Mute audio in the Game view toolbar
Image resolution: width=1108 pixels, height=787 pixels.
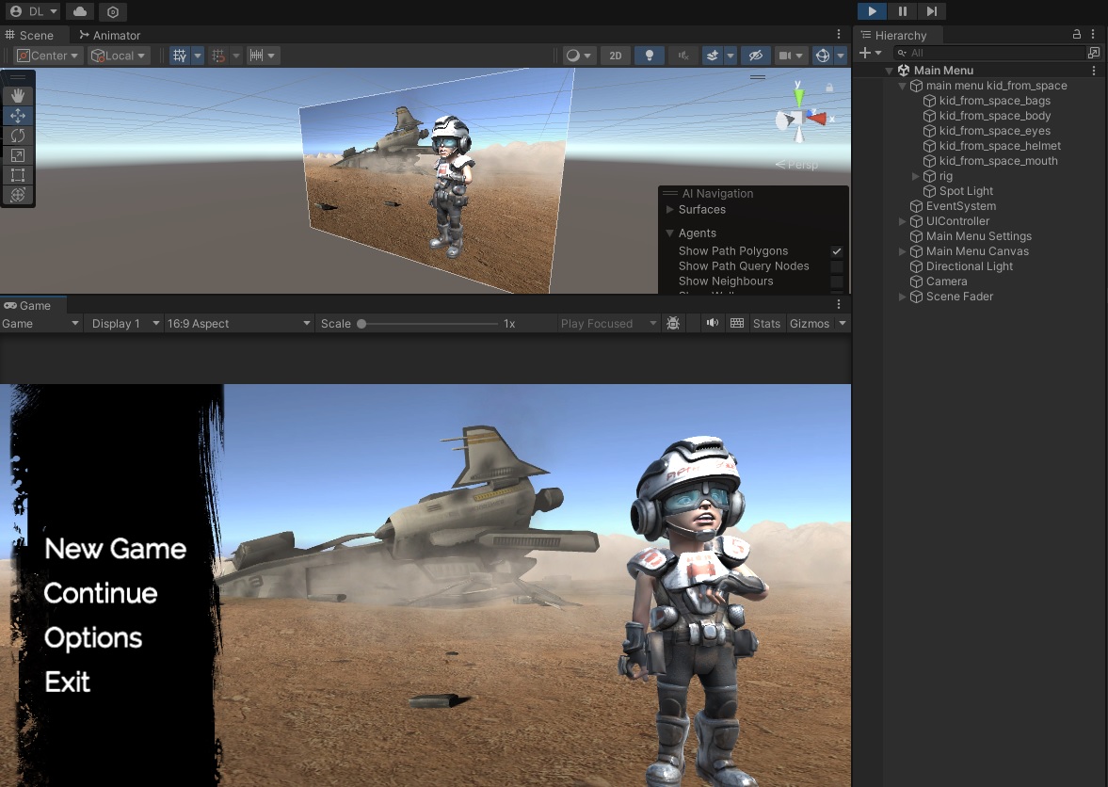click(711, 323)
